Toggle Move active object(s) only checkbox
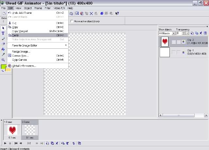209x150 pixels. tap(72, 21)
